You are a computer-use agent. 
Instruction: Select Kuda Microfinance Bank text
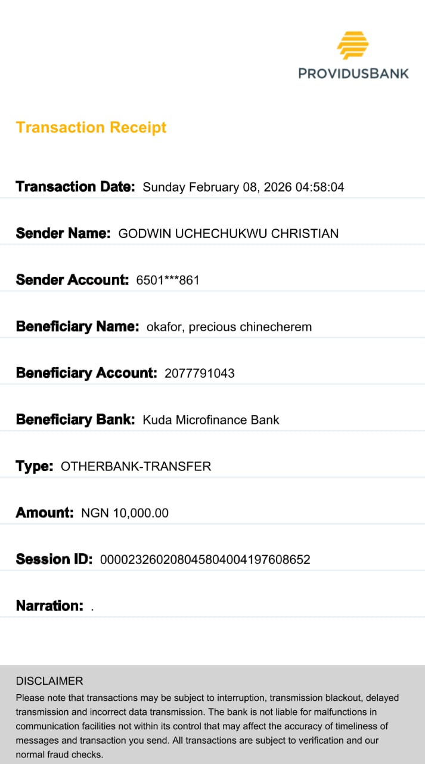click(211, 420)
